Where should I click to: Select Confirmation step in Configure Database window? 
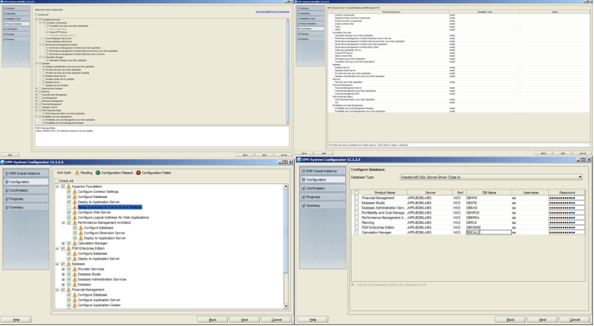323,189
